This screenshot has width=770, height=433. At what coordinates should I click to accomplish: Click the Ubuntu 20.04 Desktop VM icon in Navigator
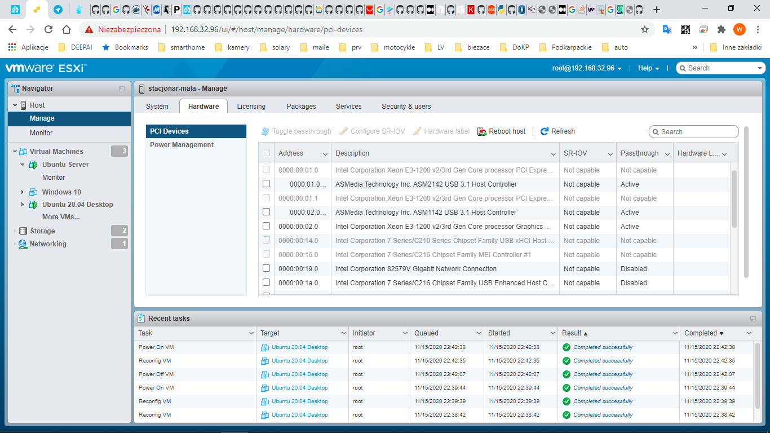[33, 205]
